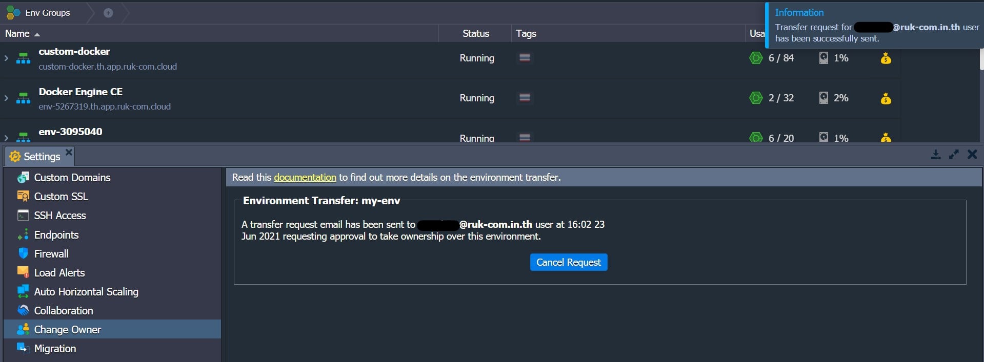The height and width of the screenshot is (362, 984).
Task: Open region flag tag for Docker Engine CE
Action: 525,98
